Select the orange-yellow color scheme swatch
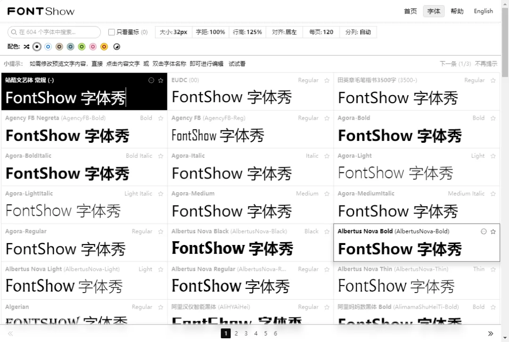The width and height of the screenshot is (509, 342). click(x=104, y=47)
